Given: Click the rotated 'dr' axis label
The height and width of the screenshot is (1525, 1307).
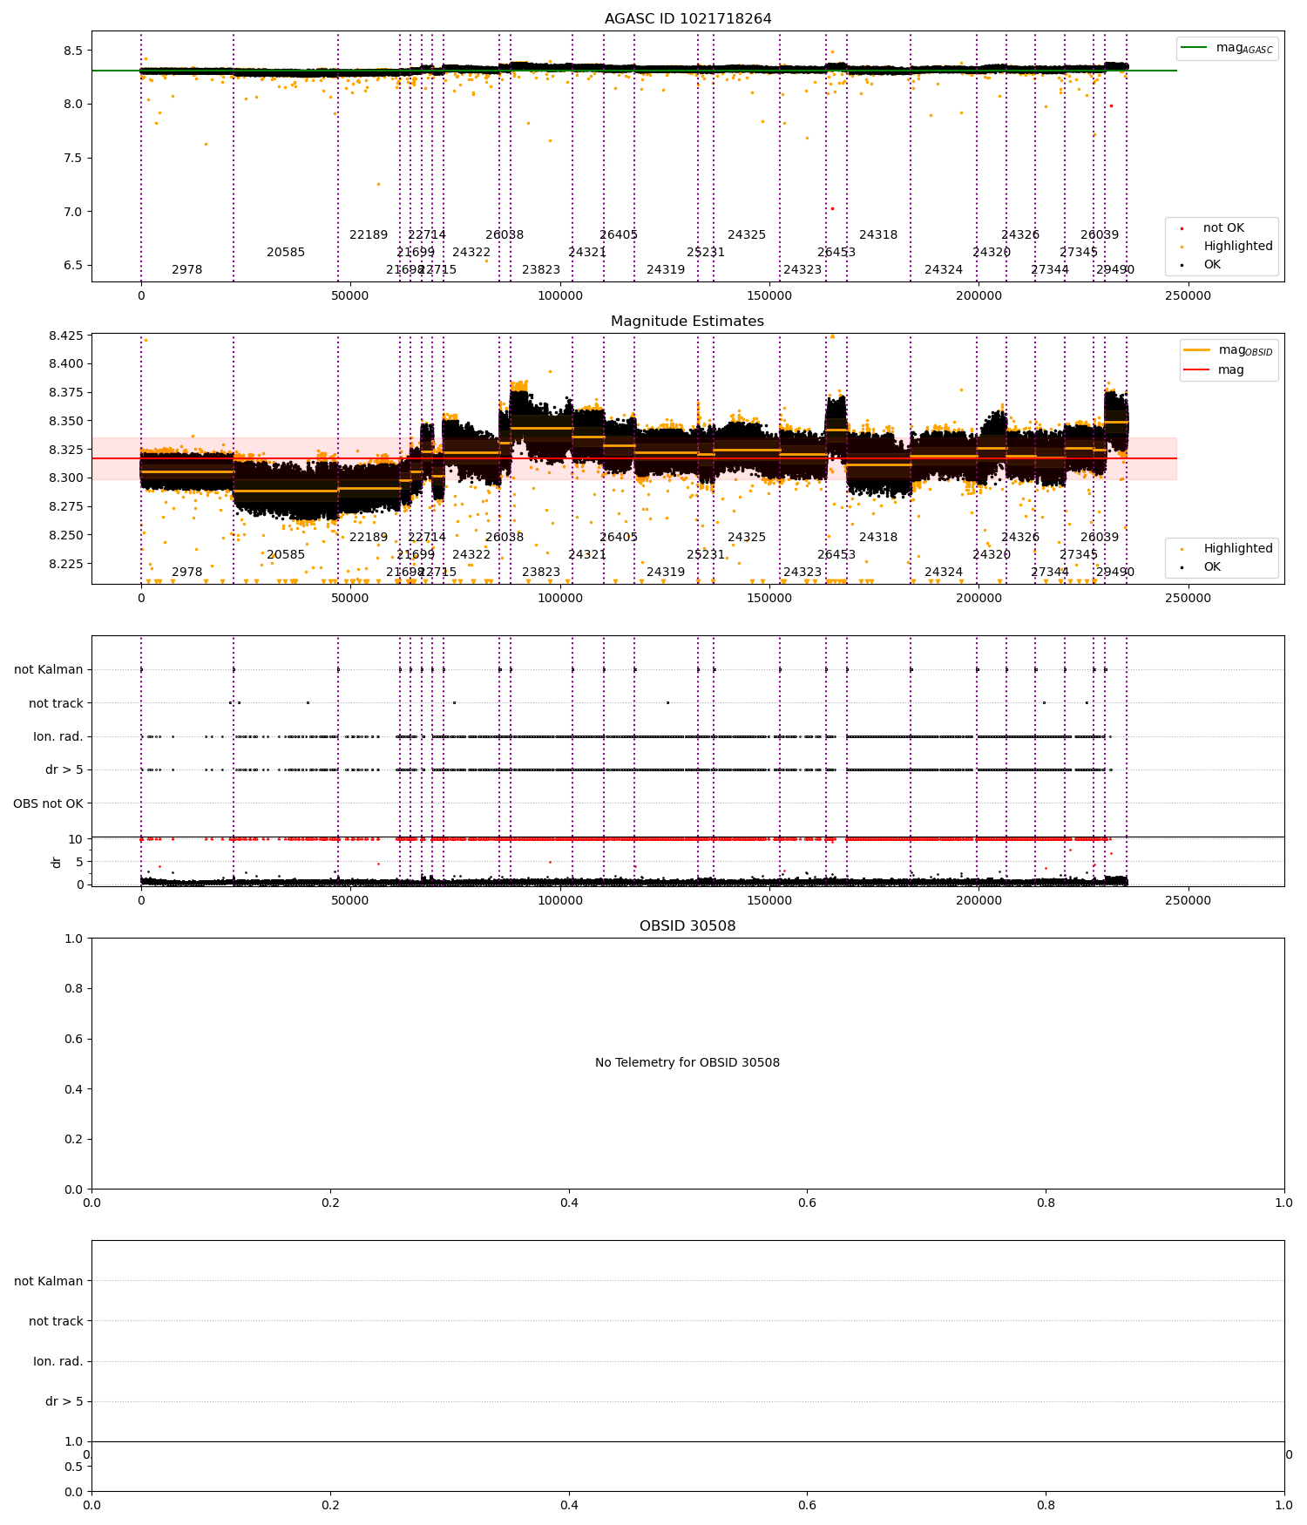Looking at the screenshot, I should tap(57, 862).
